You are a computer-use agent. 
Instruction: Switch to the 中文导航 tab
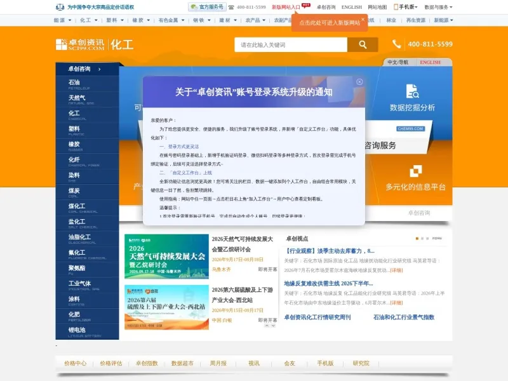tap(398, 62)
